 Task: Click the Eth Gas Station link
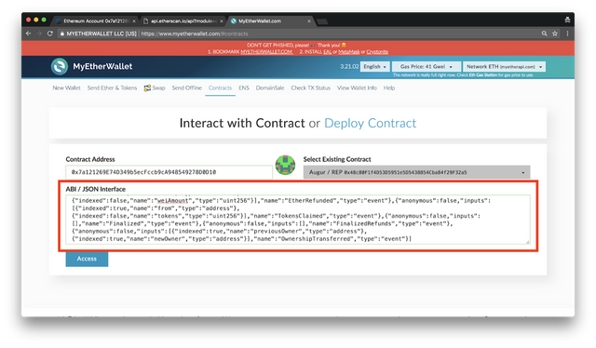point(482,74)
